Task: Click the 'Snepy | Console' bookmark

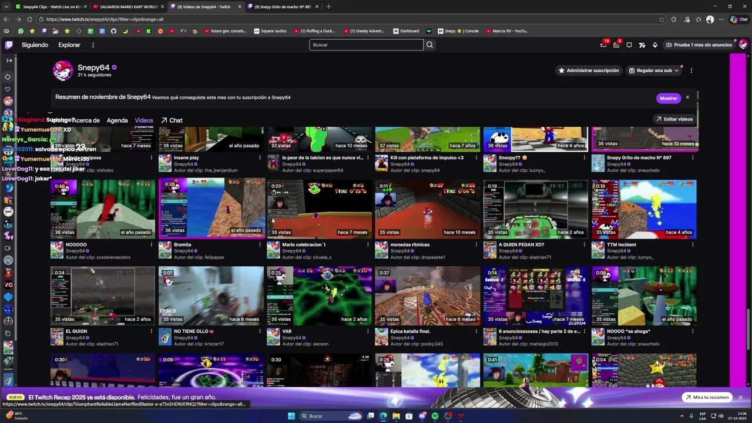Action: 458,31
